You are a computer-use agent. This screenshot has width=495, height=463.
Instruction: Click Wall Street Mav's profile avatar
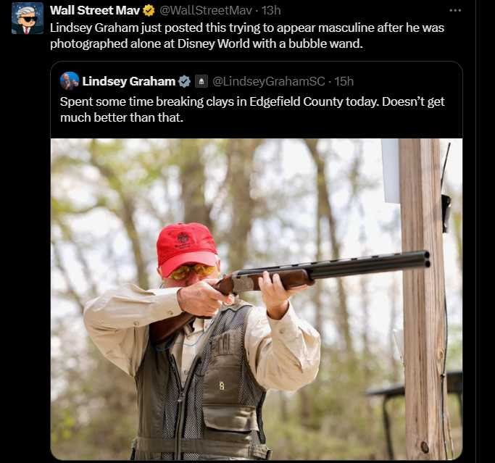click(x=27, y=18)
